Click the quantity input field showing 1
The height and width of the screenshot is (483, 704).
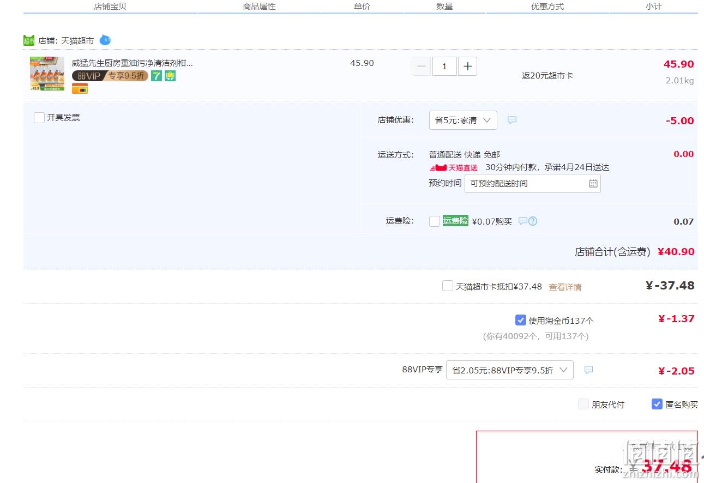(x=444, y=67)
